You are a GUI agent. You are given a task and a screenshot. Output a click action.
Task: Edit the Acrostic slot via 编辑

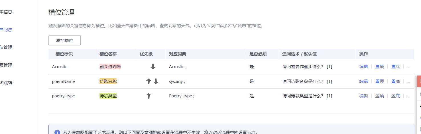pos(363,67)
